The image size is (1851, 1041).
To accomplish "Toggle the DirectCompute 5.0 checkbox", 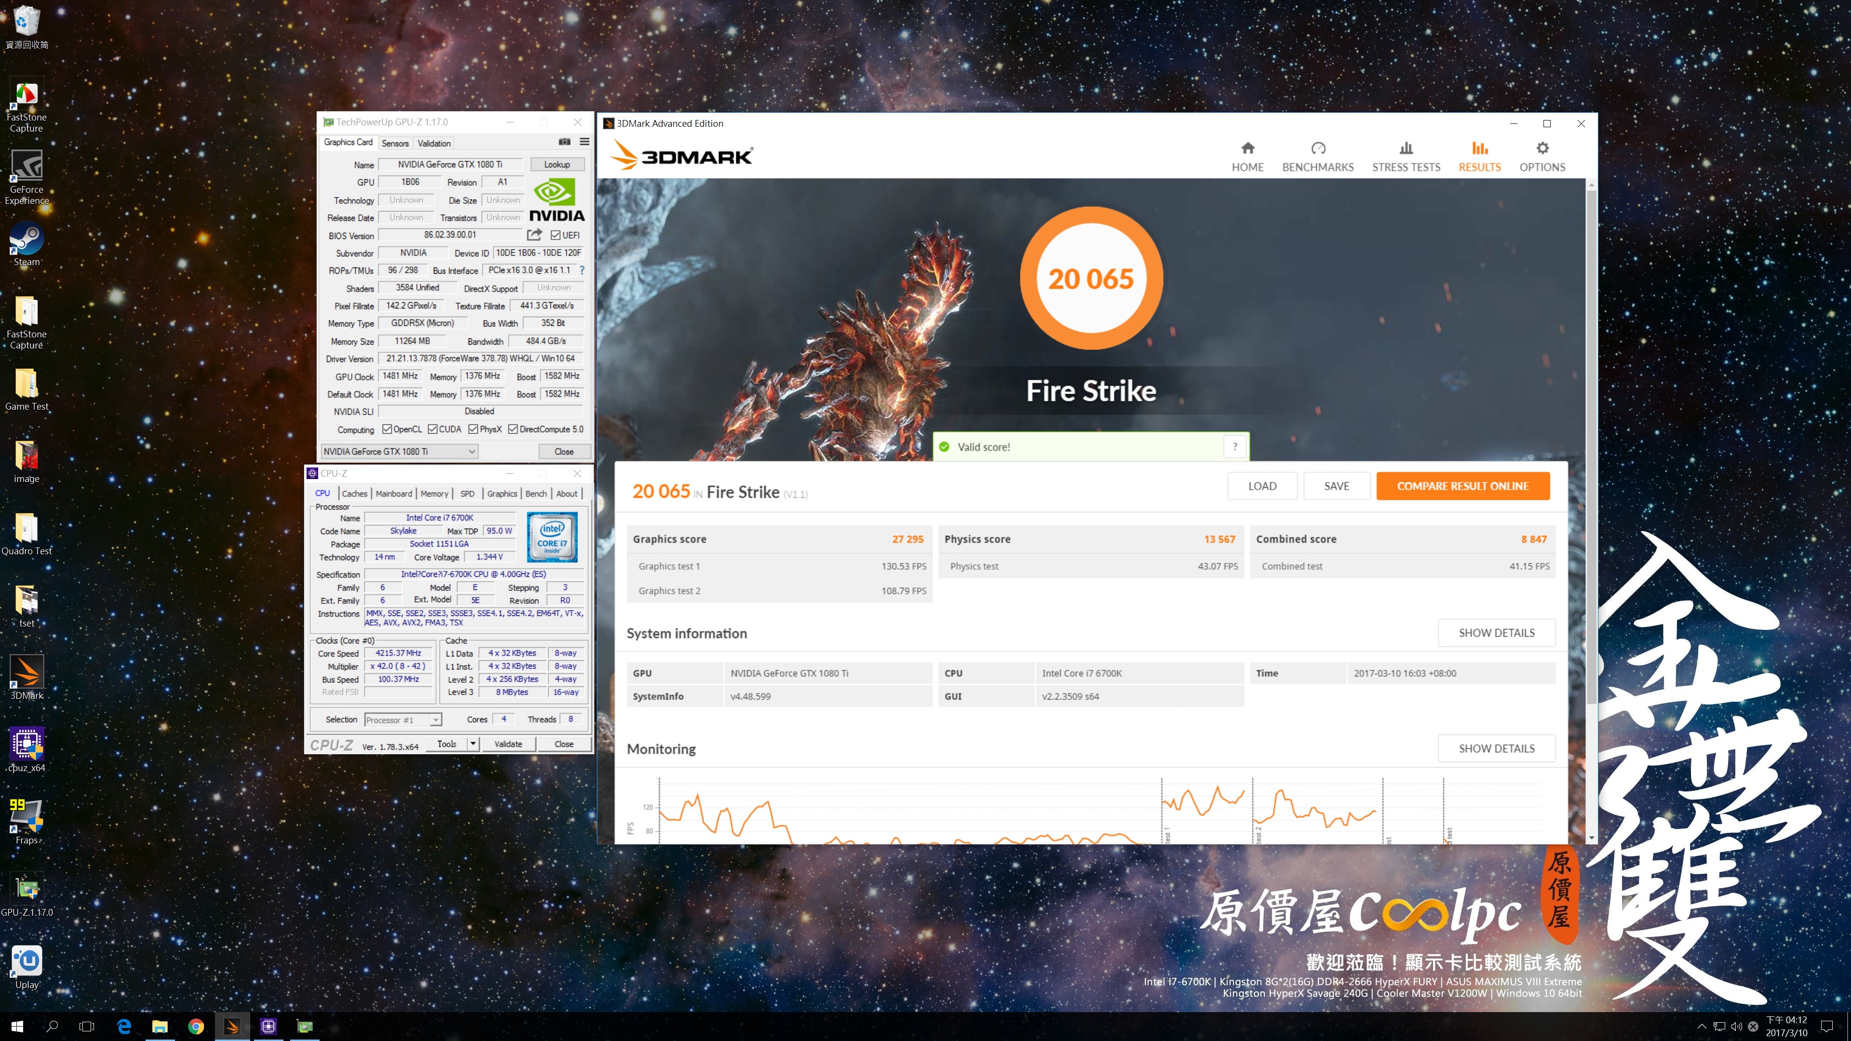I will point(513,429).
